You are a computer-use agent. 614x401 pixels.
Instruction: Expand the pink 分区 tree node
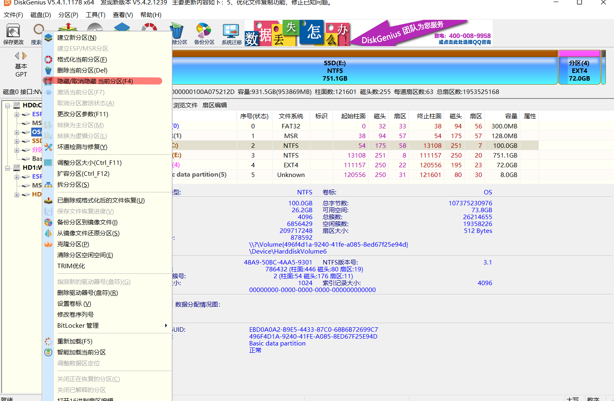click(17, 150)
